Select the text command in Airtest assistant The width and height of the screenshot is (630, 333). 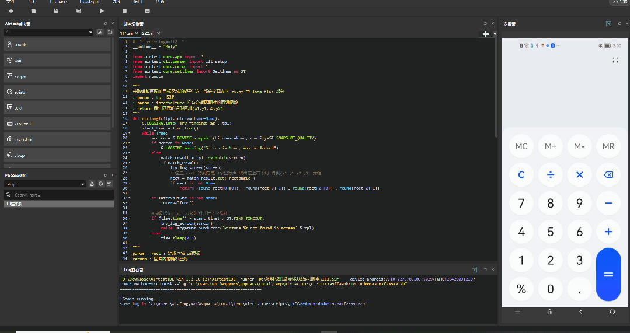[x=57, y=108]
